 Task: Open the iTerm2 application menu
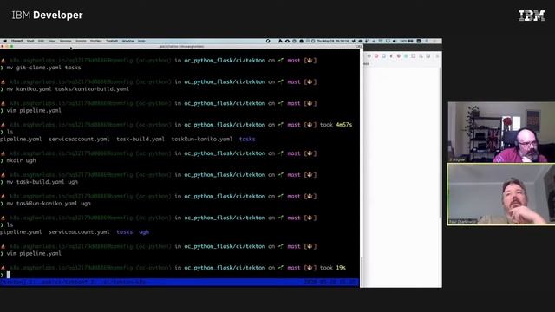click(x=16, y=41)
